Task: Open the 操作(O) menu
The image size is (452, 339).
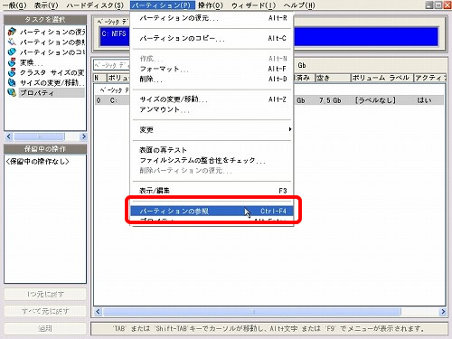Action: (x=211, y=5)
